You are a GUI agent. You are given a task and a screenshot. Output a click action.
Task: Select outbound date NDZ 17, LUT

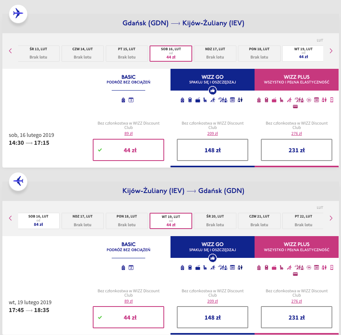(x=215, y=53)
